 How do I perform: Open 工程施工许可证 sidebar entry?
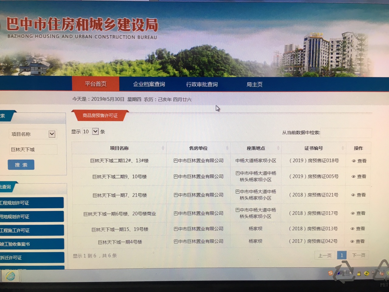[32, 230]
